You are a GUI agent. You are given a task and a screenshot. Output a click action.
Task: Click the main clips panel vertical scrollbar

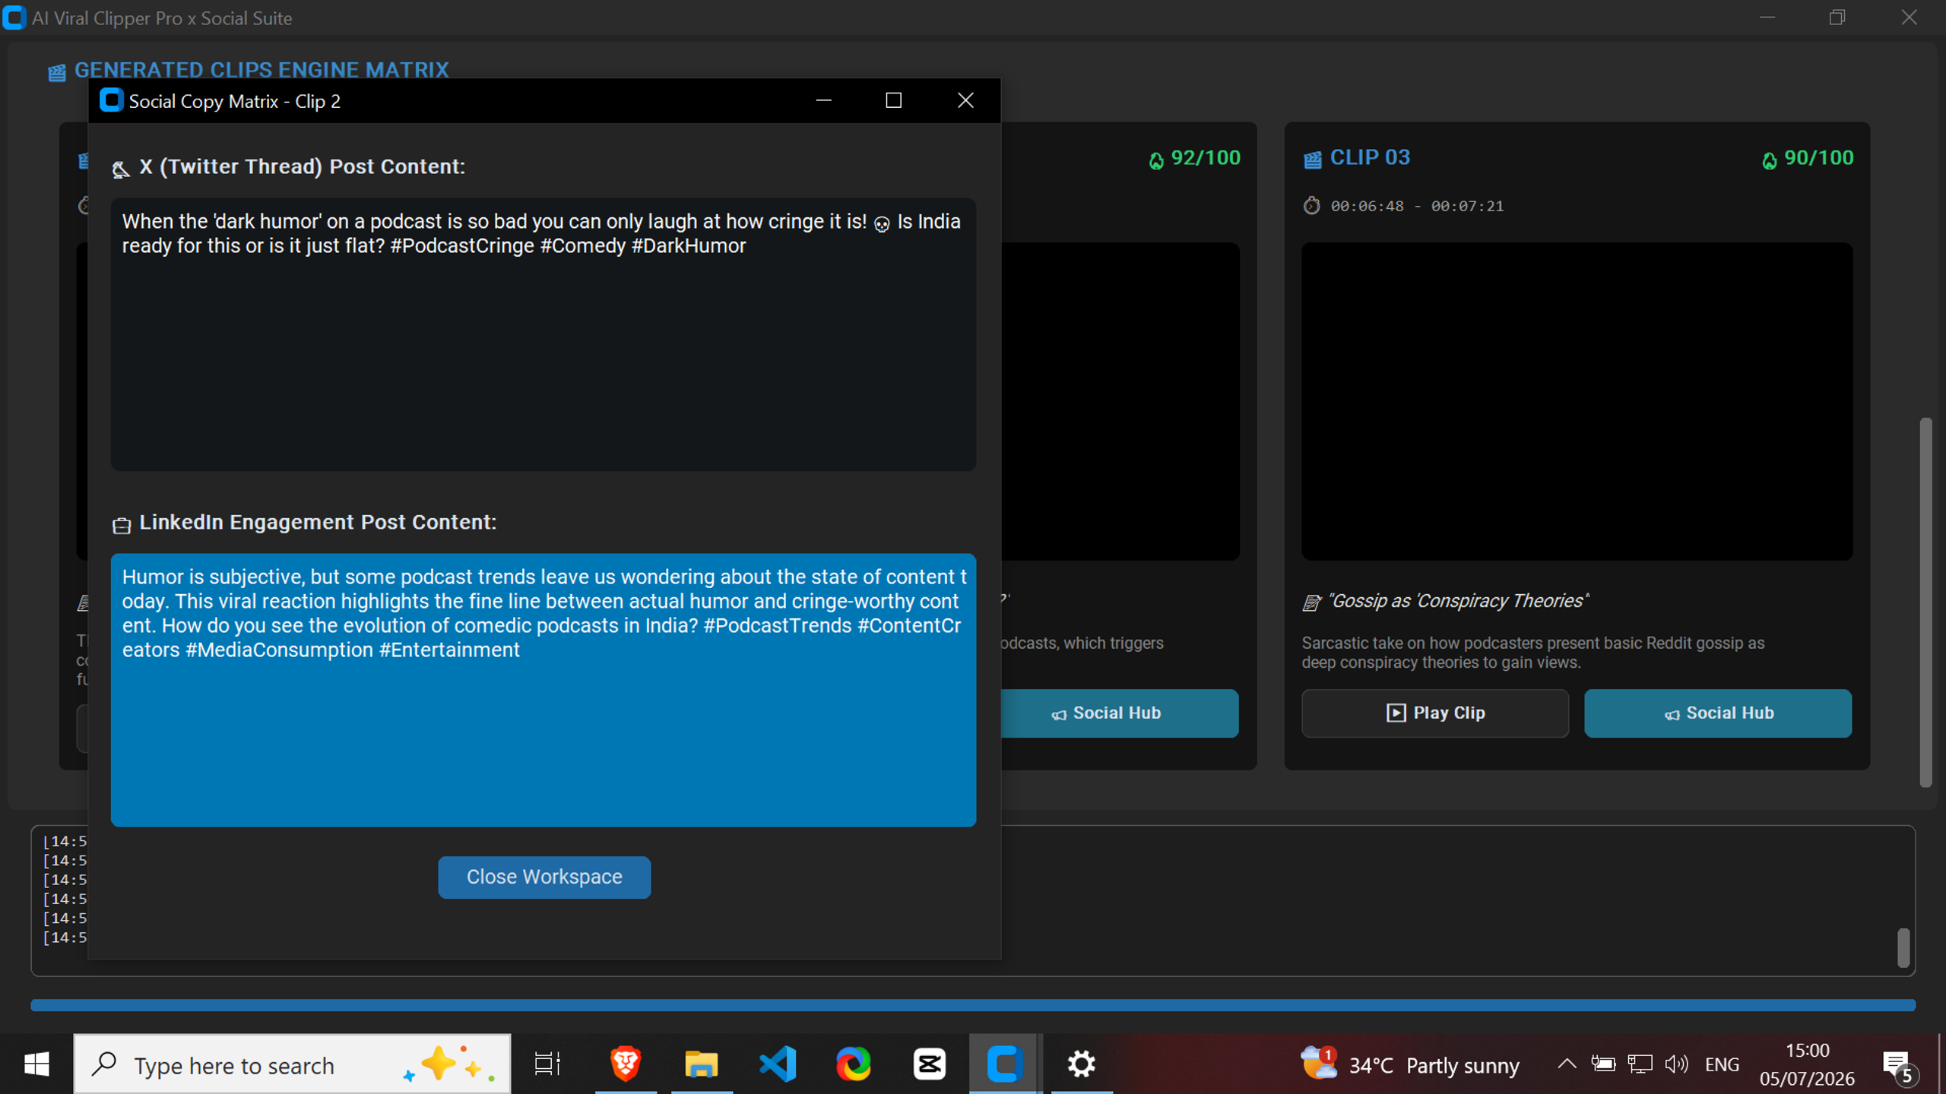click(x=1925, y=602)
